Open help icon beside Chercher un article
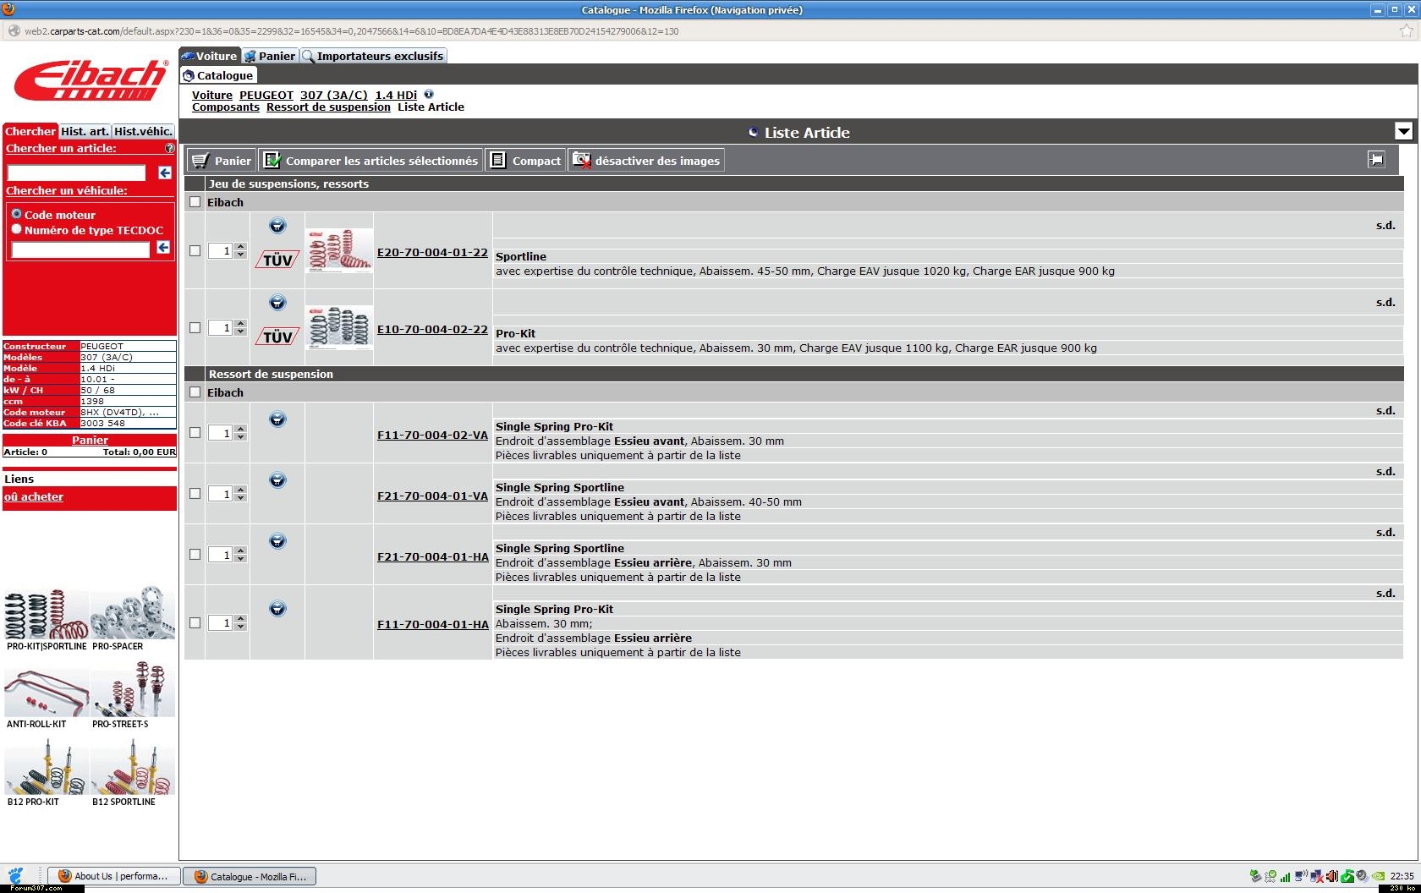This screenshot has height=893, width=1421. 169,148
